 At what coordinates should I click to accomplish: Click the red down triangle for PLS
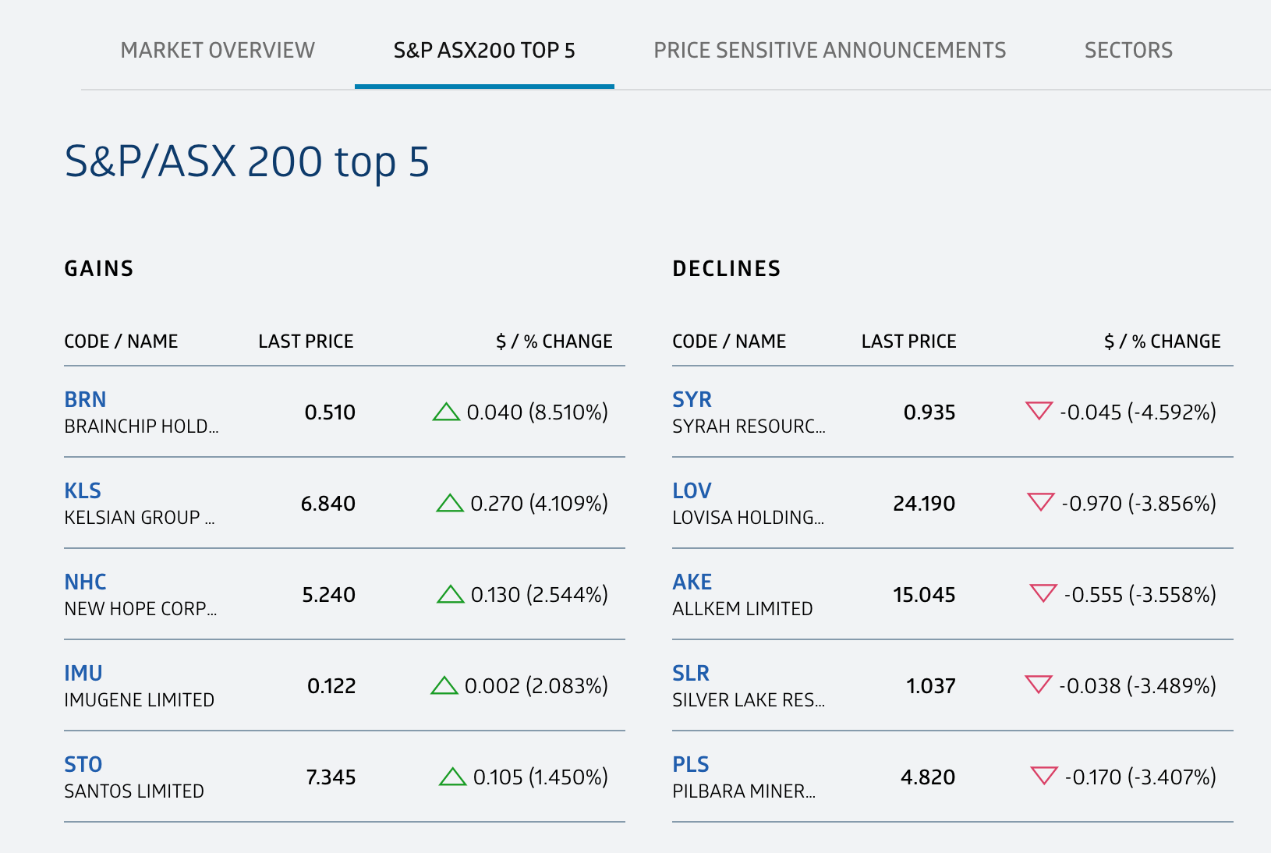point(1044,776)
